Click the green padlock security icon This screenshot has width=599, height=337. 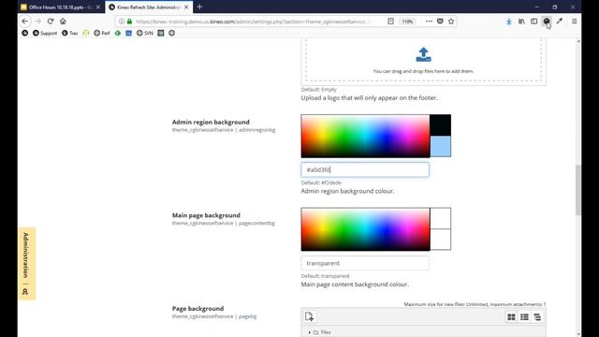pos(129,22)
